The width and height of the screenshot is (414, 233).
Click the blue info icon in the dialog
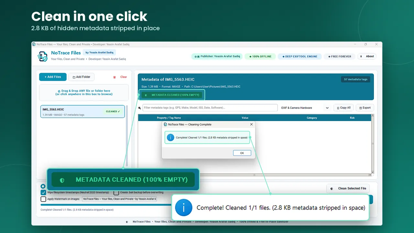(x=170, y=138)
